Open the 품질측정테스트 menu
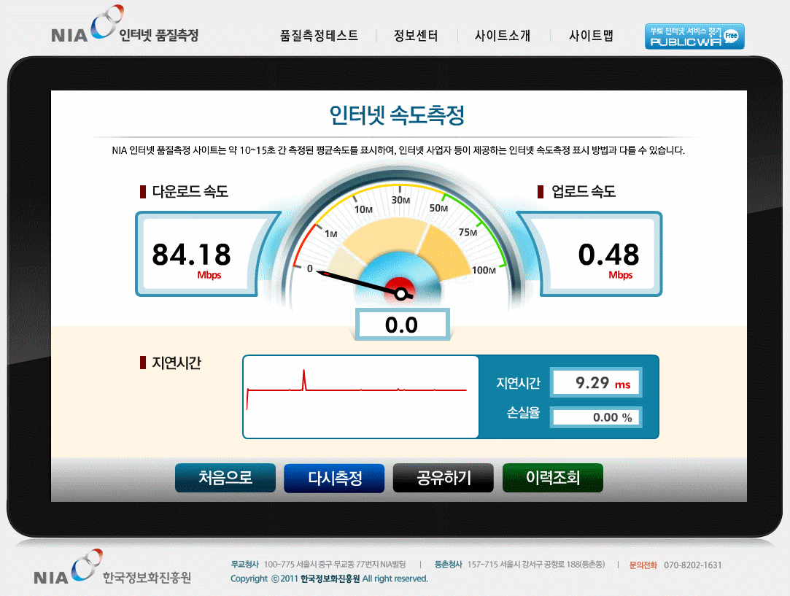The height and width of the screenshot is (596, 790). pyautogui.click(x=319, y=35)
